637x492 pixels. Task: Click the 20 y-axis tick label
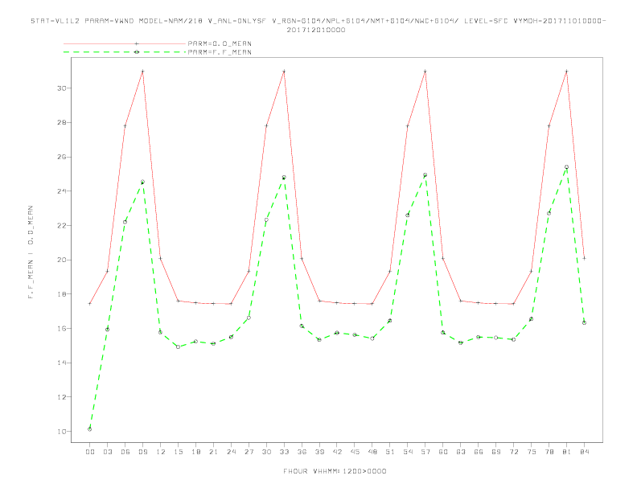(x=61, y=260)
